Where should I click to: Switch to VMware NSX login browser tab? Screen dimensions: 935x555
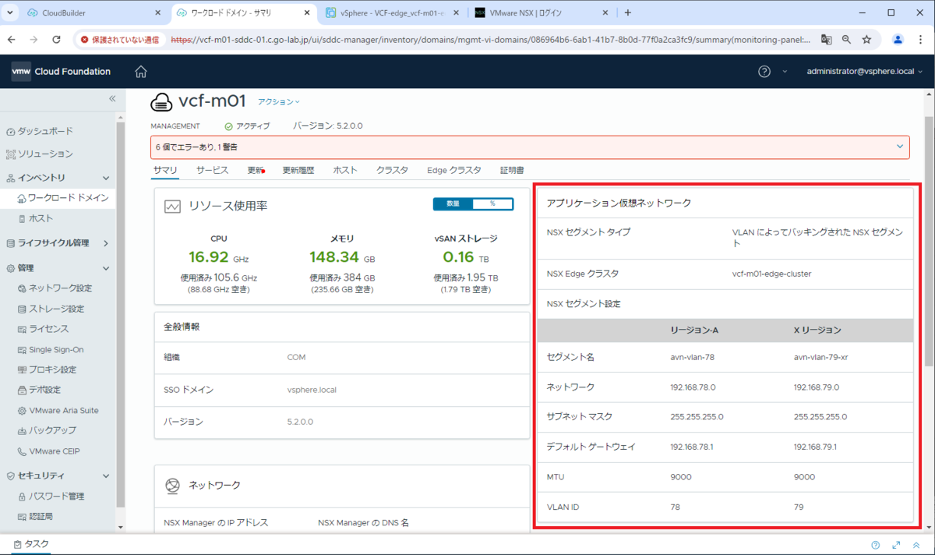(540, 12)
